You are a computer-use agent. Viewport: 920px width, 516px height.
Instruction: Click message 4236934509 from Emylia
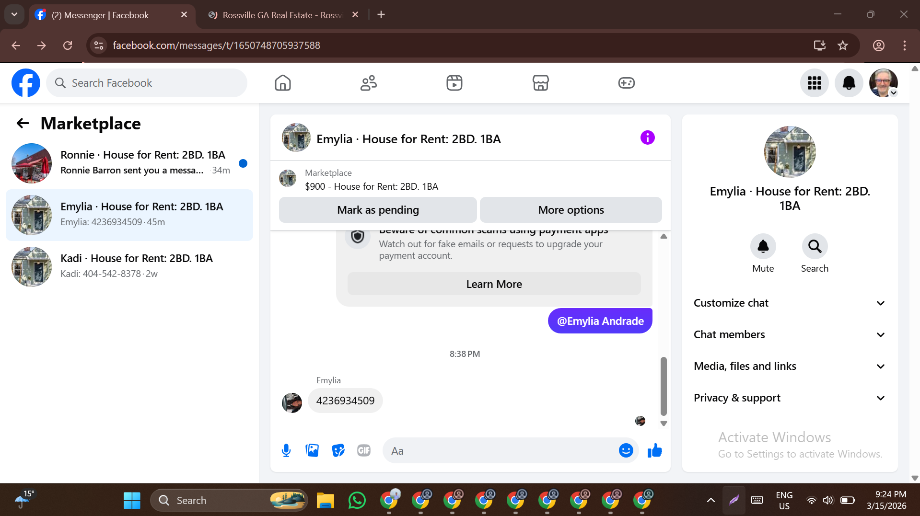pos(345,401)
